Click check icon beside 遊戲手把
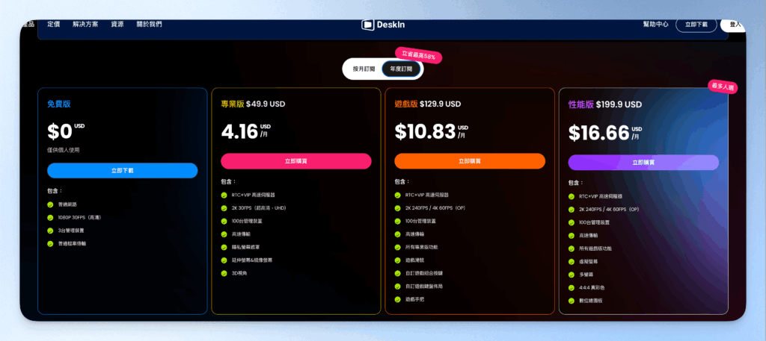 [x=398, y=299]
